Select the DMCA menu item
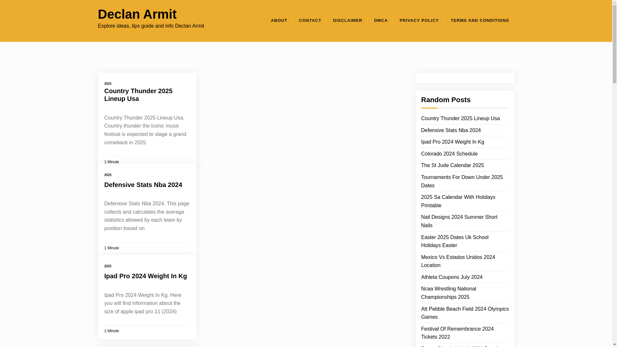 (381, 21)
